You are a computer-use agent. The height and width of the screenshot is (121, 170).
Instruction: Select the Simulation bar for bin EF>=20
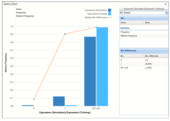click(90, 71)
